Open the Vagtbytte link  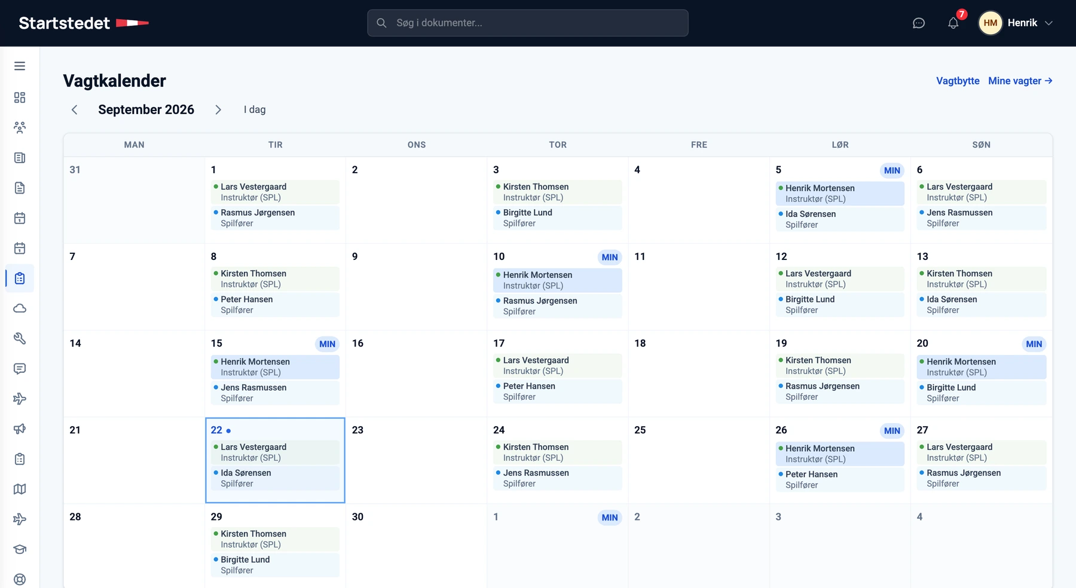pos(958,81)
